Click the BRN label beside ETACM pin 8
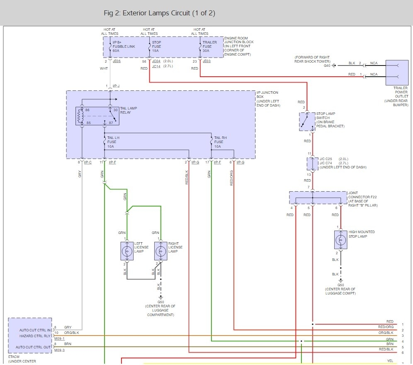Viewport: 413px width, 365px height. (68, 344)
